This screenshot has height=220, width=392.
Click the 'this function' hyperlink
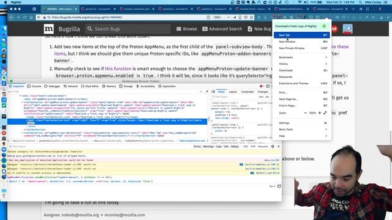pyautogui.click(x=118, y=68)
